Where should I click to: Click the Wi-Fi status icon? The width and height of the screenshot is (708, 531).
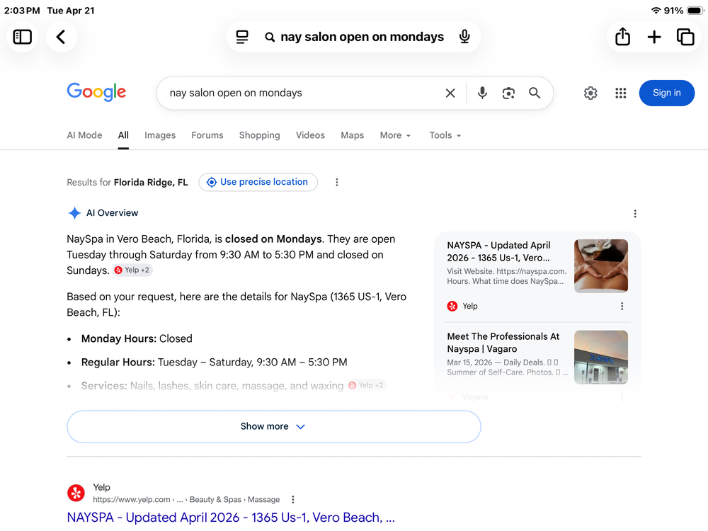[656, 11]
